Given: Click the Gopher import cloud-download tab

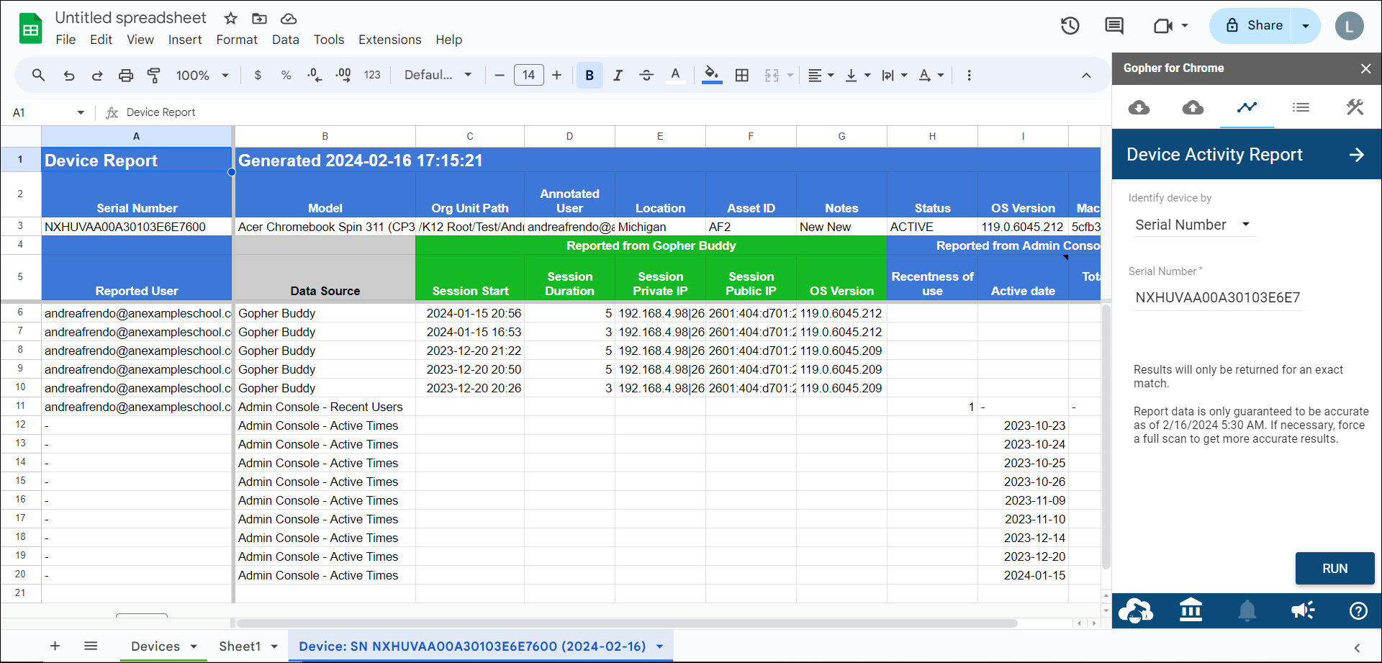Looking at the screenshot, I should tap(1139, 107).
